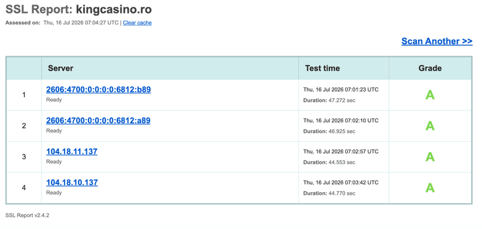View details for server 104.18.11.137

tap(71, 151)
